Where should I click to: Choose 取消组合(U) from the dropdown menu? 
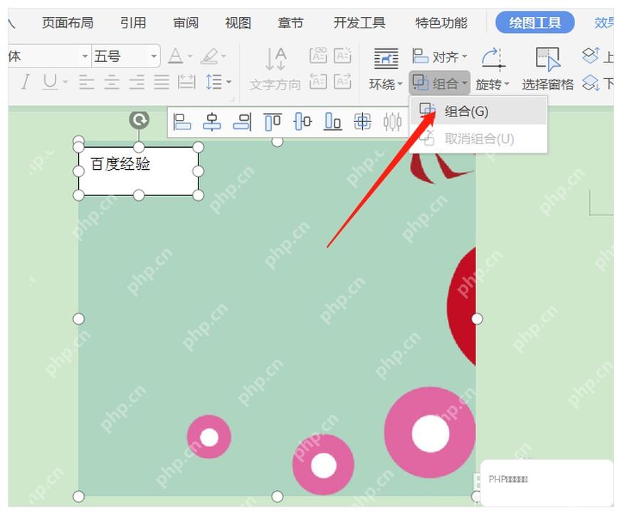tap(478, 139)
